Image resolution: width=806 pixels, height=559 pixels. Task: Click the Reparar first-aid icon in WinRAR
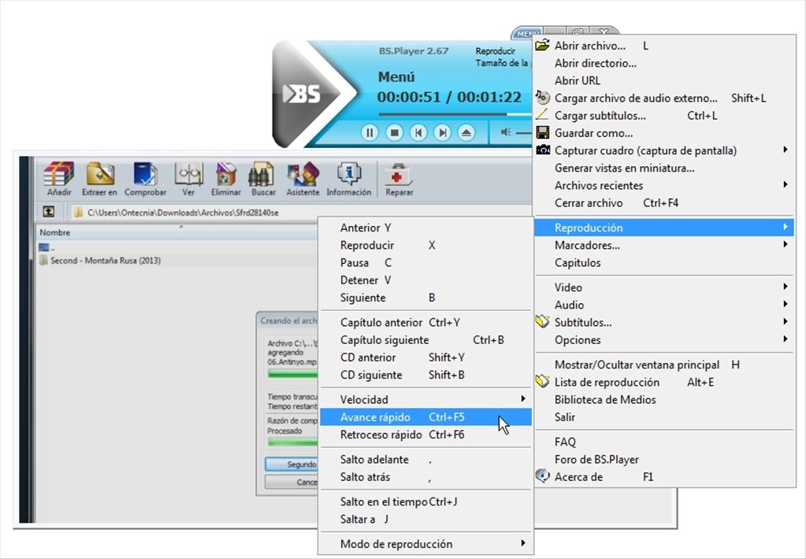click(399, 178)
